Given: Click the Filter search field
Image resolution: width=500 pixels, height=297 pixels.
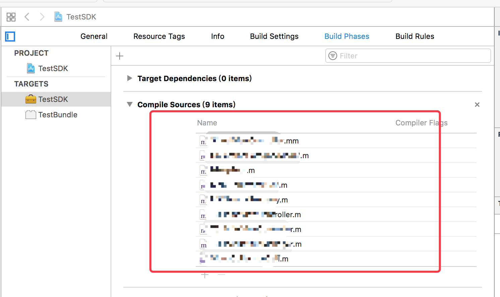Looking at the screenshot, I should point(408,56).
